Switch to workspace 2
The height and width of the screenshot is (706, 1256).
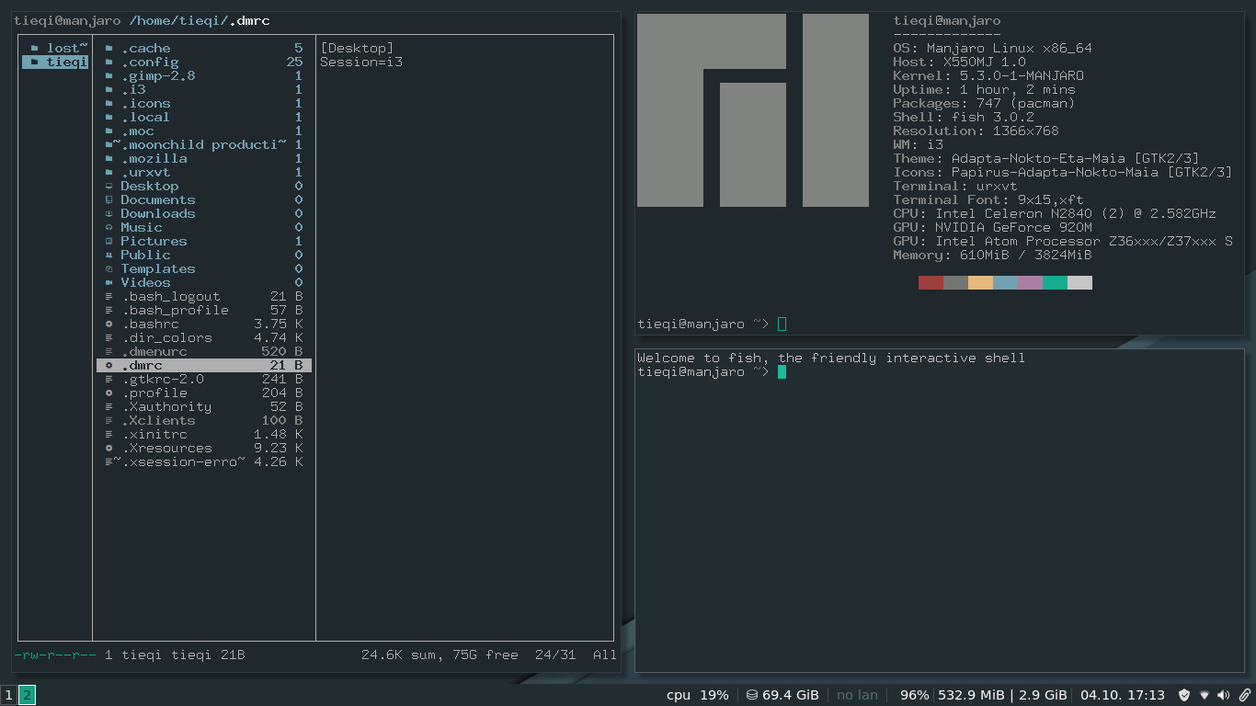point(27,695)
